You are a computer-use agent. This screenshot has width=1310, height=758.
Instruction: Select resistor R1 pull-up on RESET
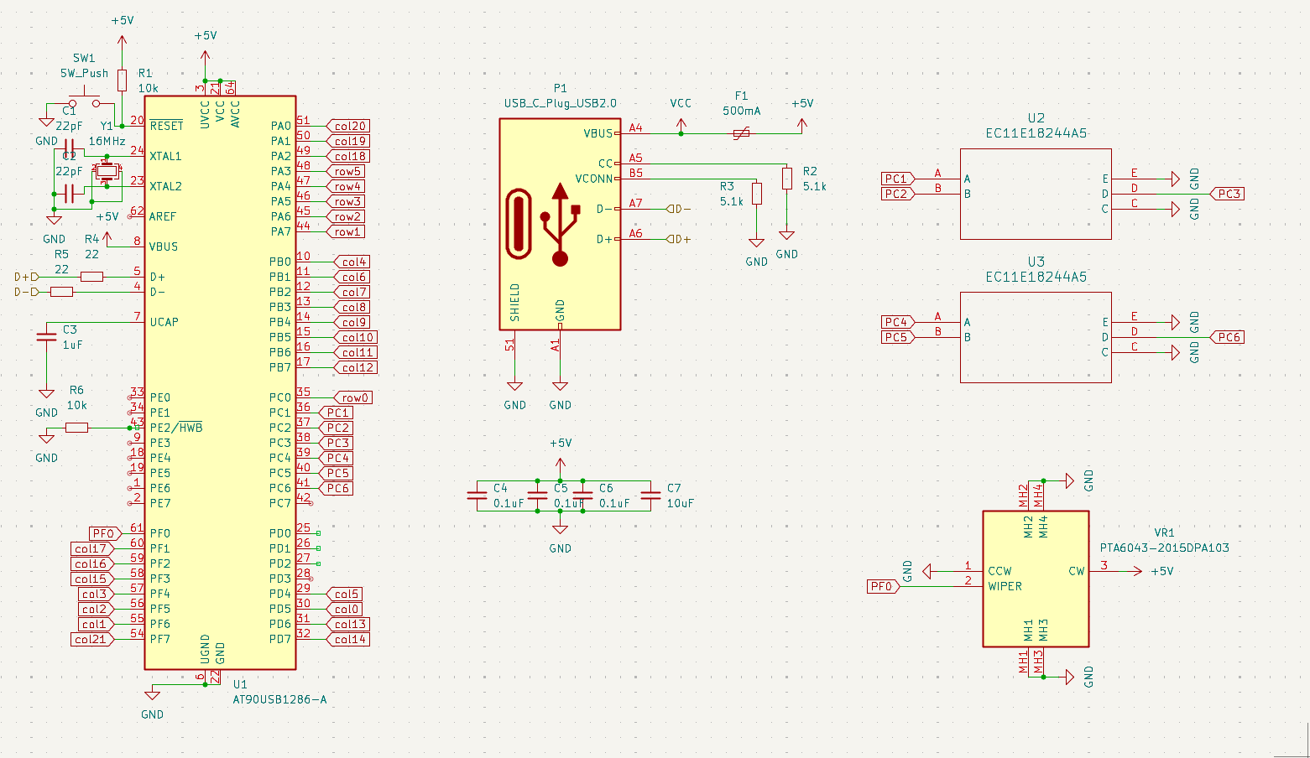[x=123, y=80]
